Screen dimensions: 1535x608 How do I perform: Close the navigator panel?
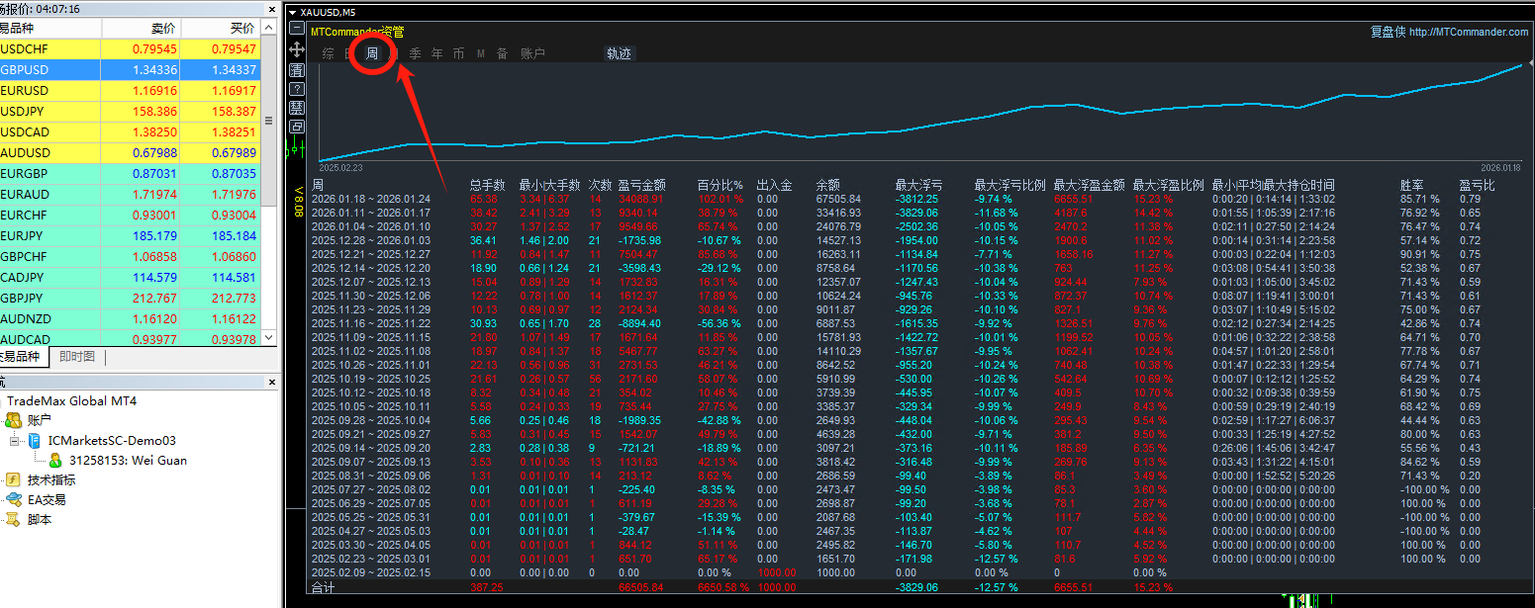click(x=272, y=382)
